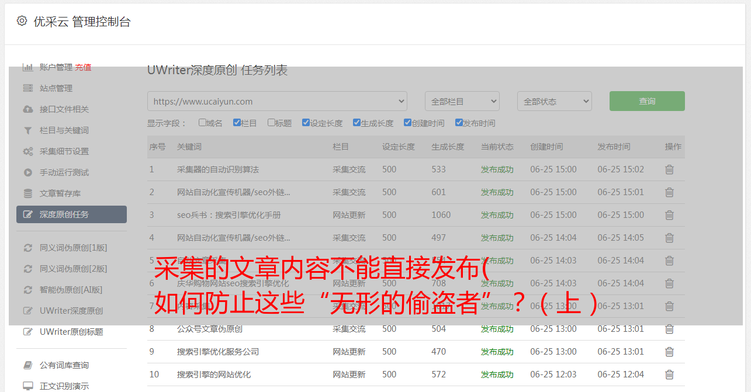Click the 文章暂存库 database icon
Viewport: 751px width, 392px height.
tap(27, 193)
